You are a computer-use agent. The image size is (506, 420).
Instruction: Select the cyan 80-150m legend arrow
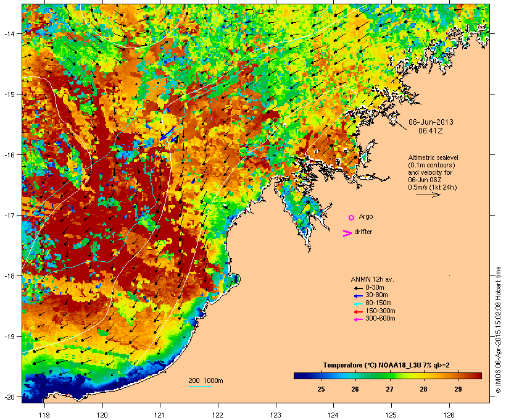(358, 304)
